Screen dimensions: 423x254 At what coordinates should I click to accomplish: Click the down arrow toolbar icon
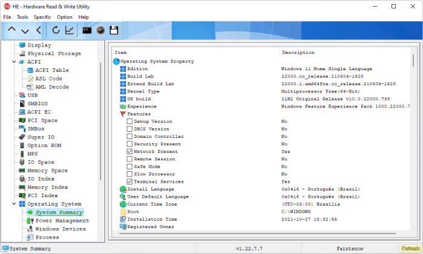pos(25,30)
